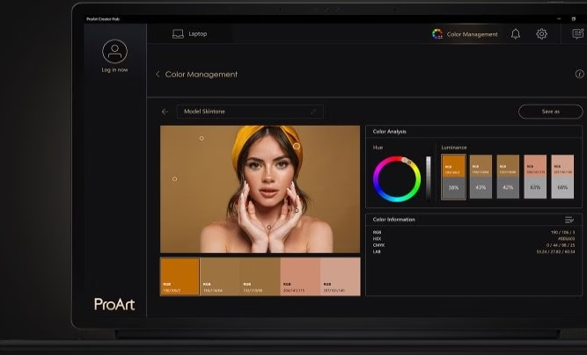Image resolution: width=587 pixels, height=355 pixels.
Task: Click the Log in now profile icon
Action: tap(114, 51)
